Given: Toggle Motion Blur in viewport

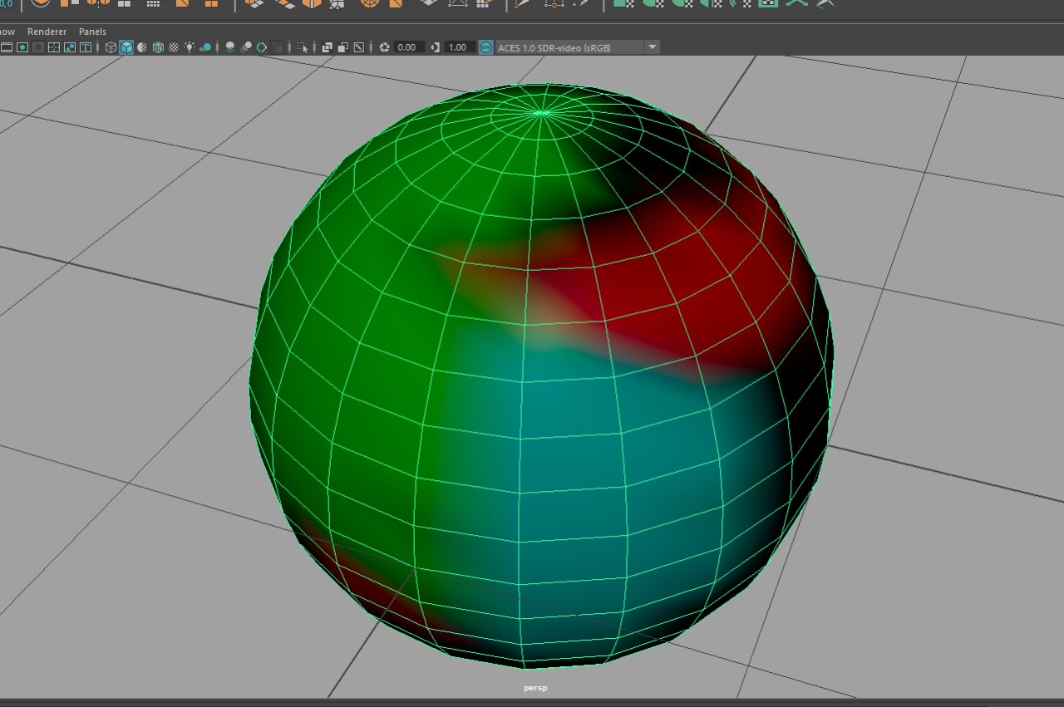Looking at the screenshot, I should pos(246,47).
